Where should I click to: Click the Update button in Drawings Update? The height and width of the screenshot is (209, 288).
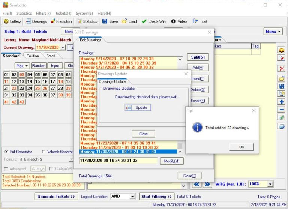(x=138, y=108)
